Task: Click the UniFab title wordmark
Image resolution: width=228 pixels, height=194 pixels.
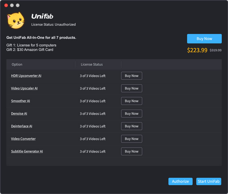Action: (42, 16)
